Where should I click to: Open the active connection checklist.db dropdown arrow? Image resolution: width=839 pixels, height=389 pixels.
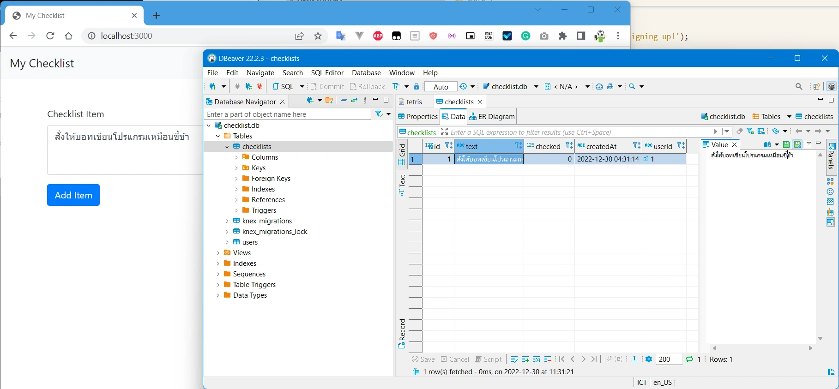tap(536, 86)
